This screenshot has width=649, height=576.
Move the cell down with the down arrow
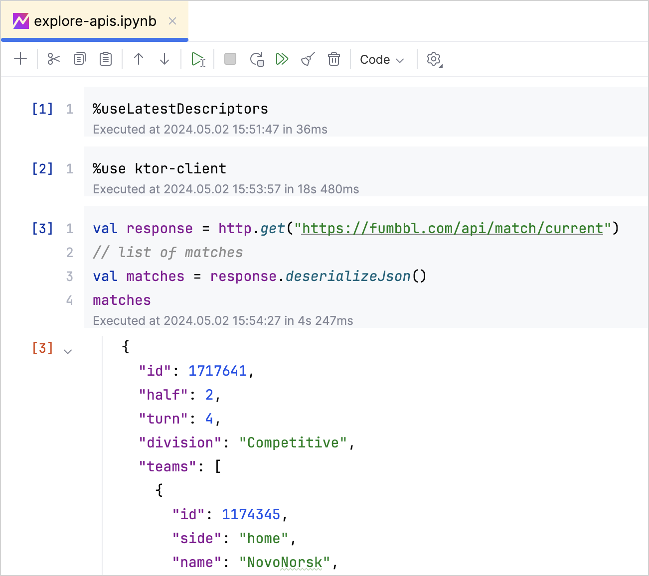[164, 59]
